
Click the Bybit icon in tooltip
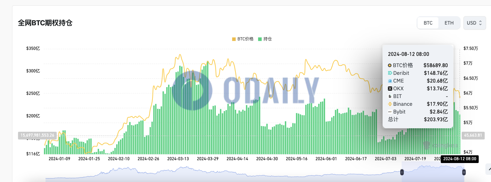point(390,112)
